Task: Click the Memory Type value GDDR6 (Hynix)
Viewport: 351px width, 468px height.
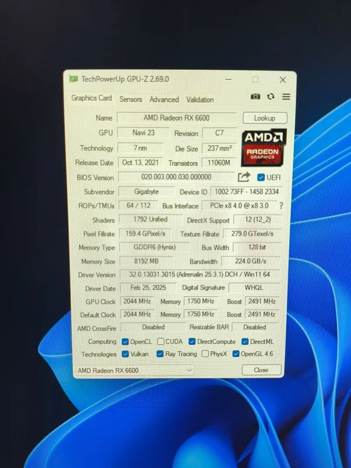Action: coord(154,247)
